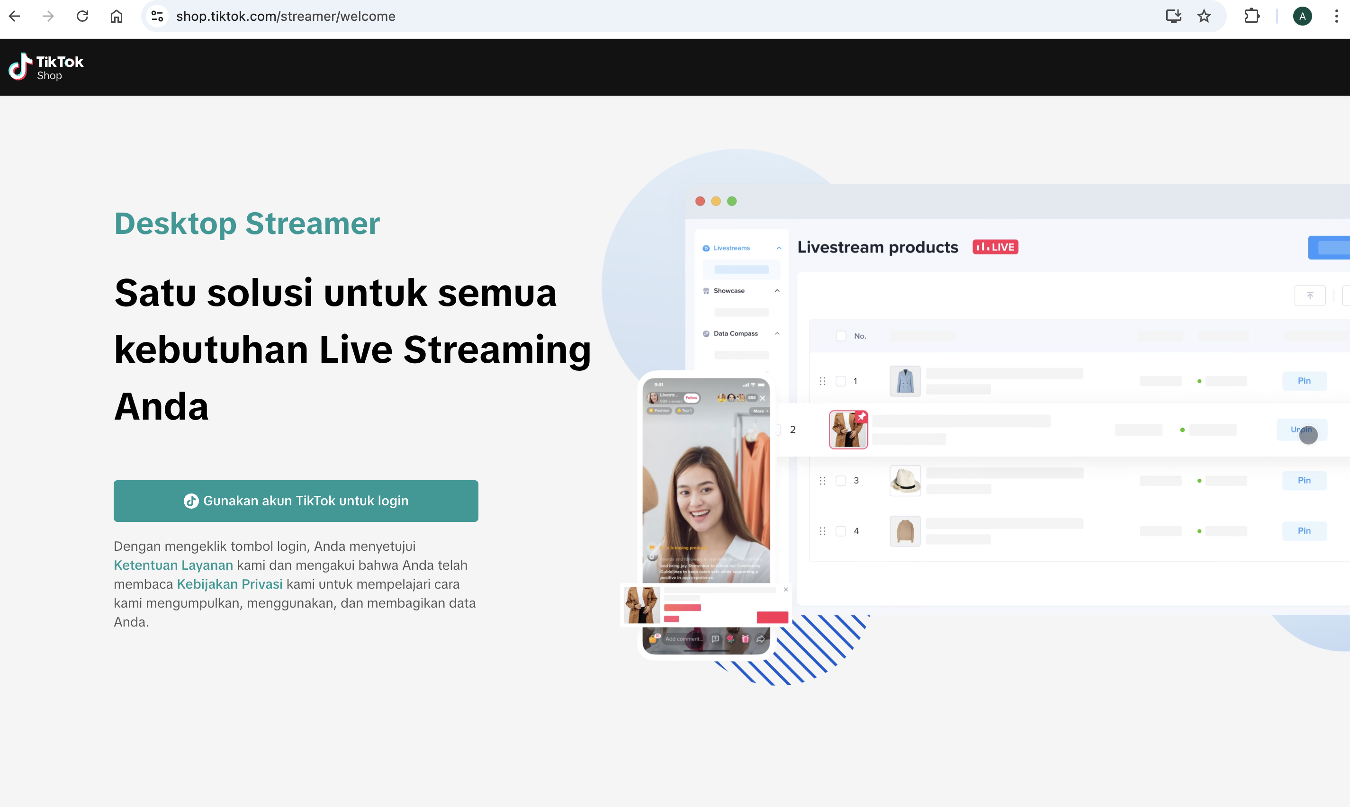Go to the browser home page icon
Image resolution: width=1350 pixels, height=807 pixels.
117,16
